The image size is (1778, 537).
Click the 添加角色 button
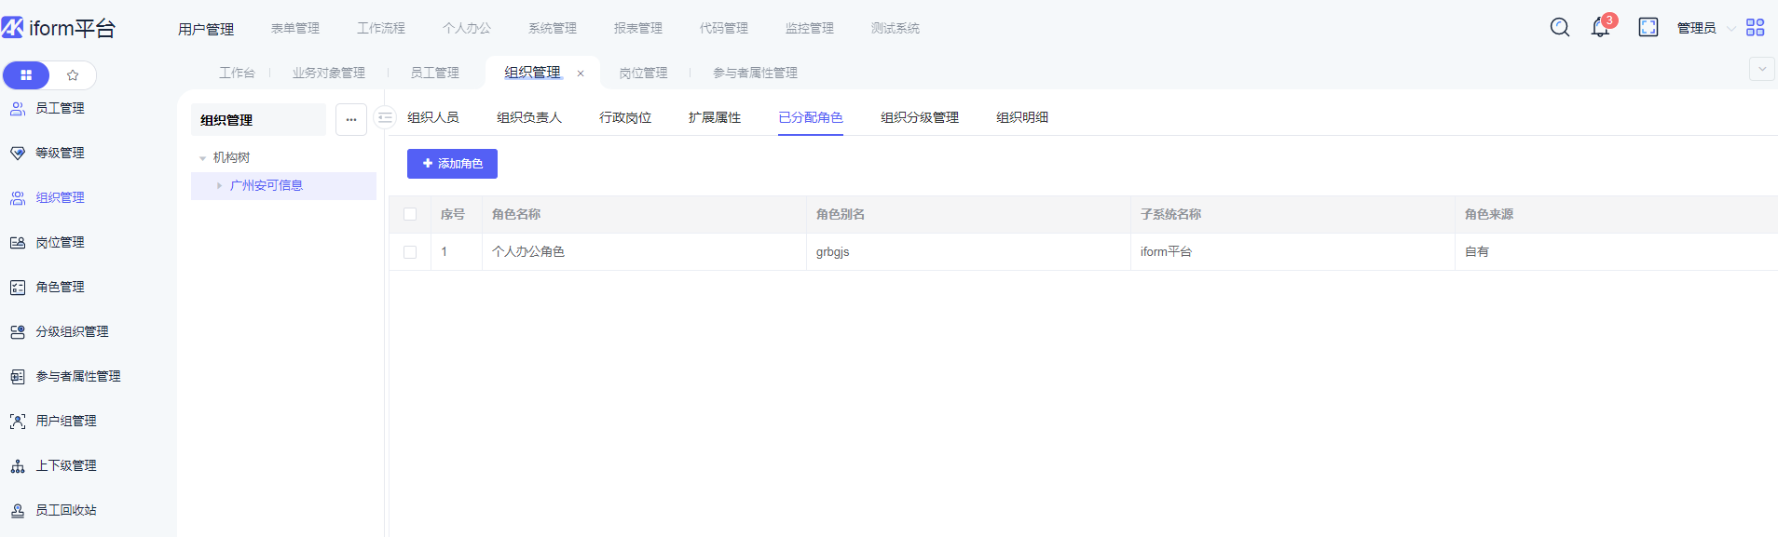click(x=452, y=164)
